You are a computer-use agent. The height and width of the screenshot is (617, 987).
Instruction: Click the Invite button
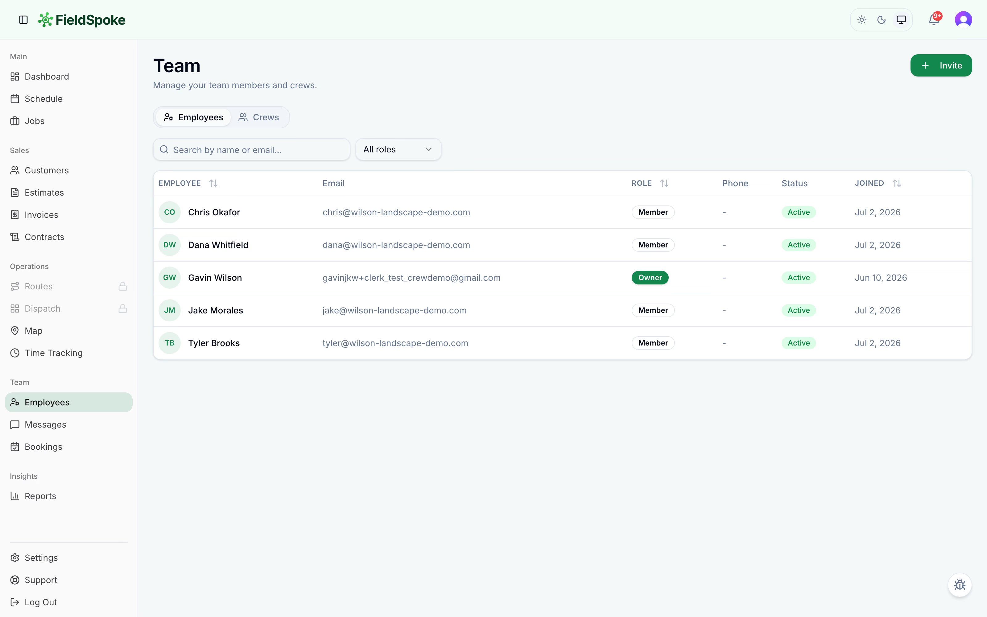(x=941, y=65)
